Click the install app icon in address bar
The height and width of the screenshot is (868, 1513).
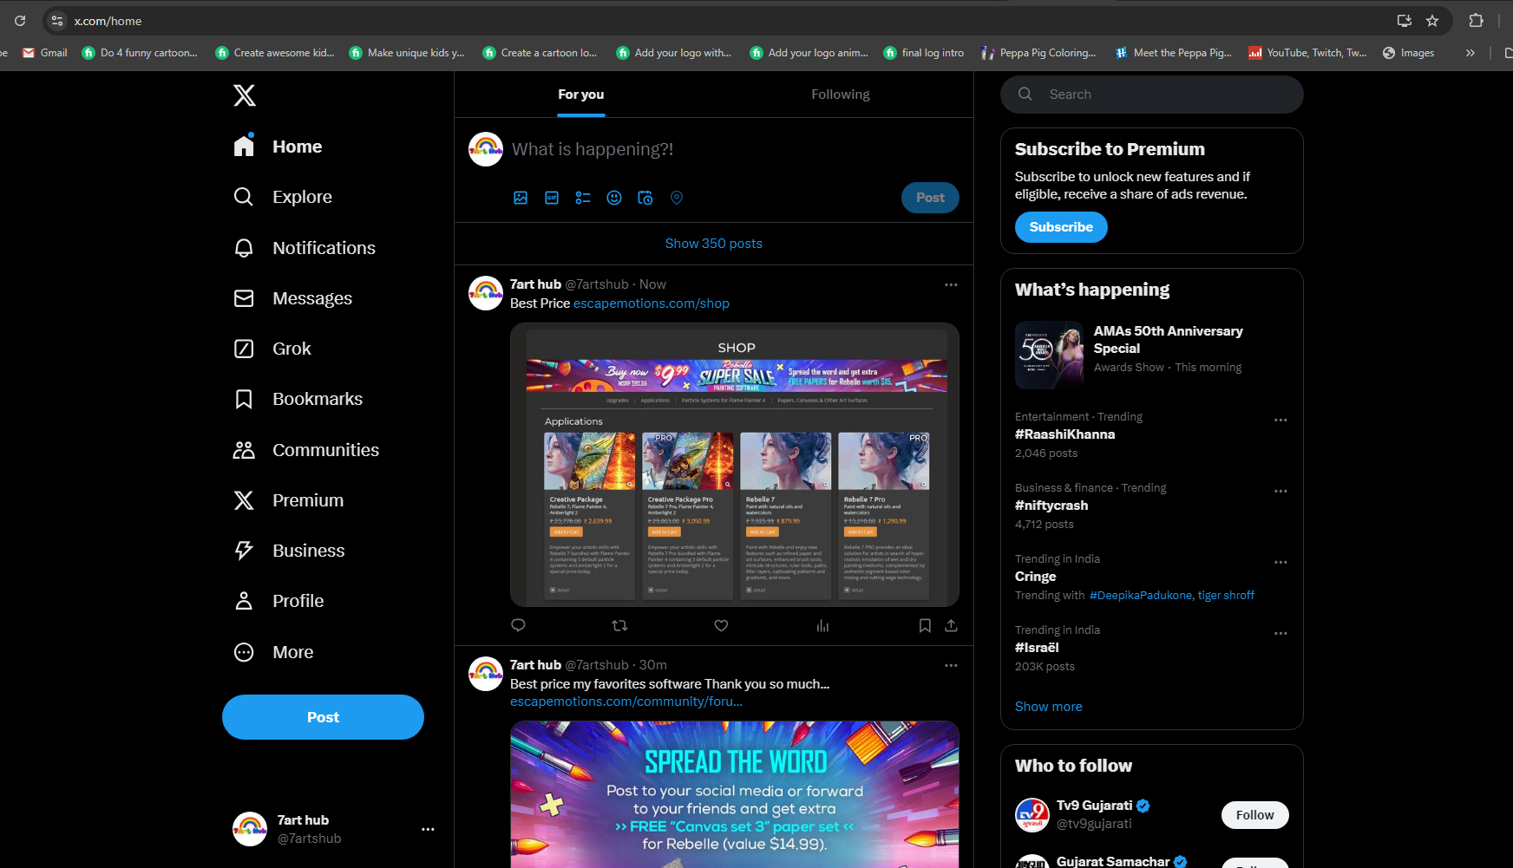click(x=1405, y=21)
